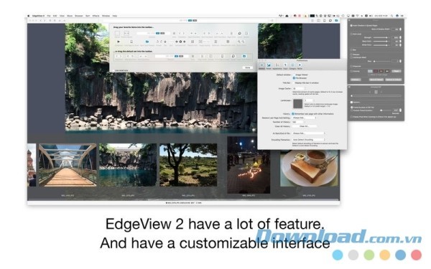Click the Image Cache stepper
The width and height of the screenshot is (431, 269).
(305, 89)
